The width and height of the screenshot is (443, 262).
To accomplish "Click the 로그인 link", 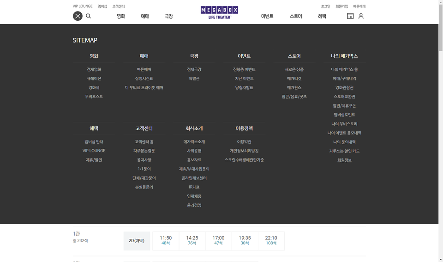I will 325,6.
